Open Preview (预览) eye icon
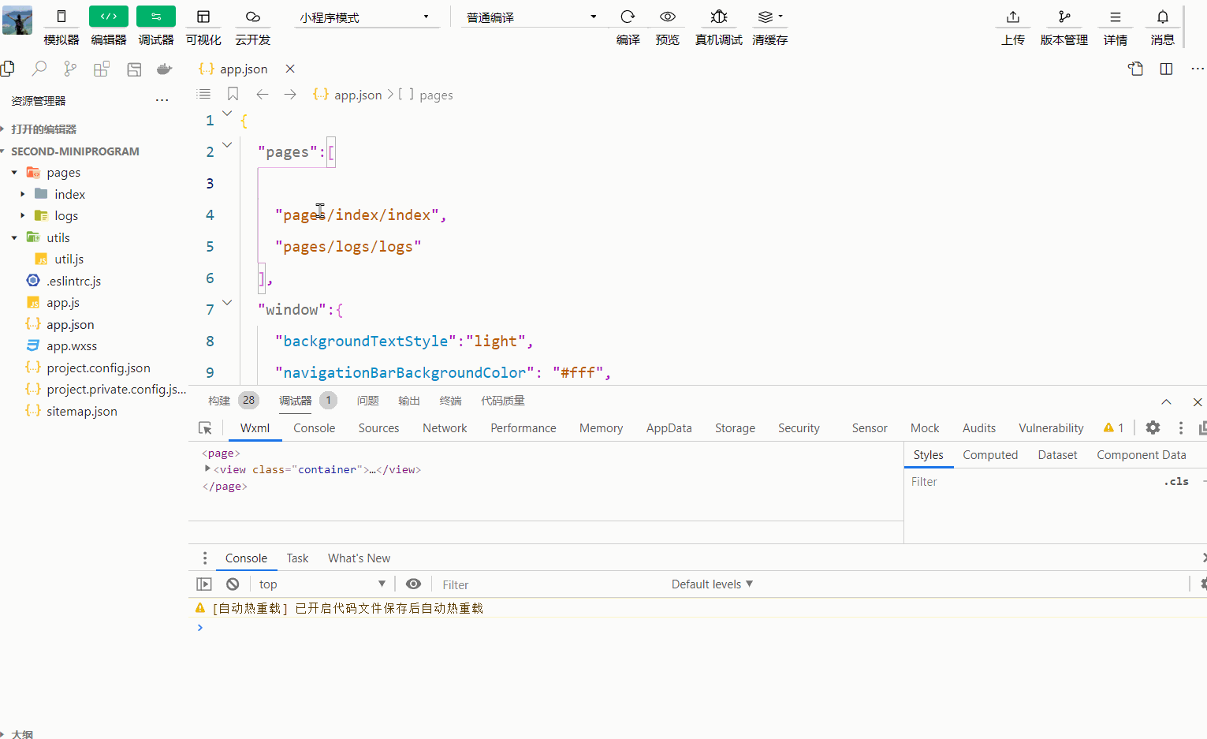This screenshot has width=1207, height=739. [x=667, y=17]
